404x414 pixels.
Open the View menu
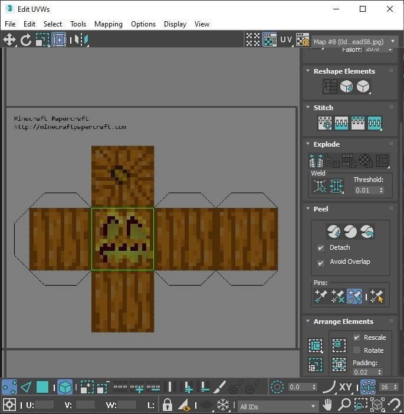202,24
